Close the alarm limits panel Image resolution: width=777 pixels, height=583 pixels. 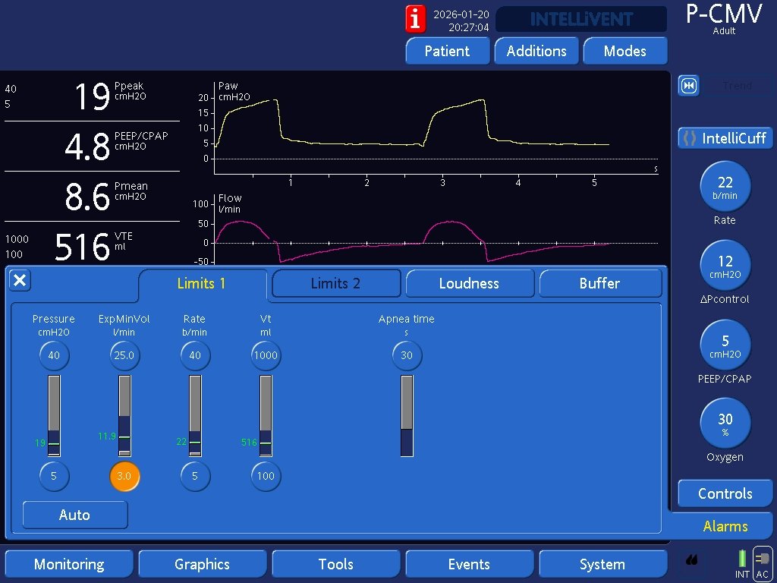tap(20, 280)
